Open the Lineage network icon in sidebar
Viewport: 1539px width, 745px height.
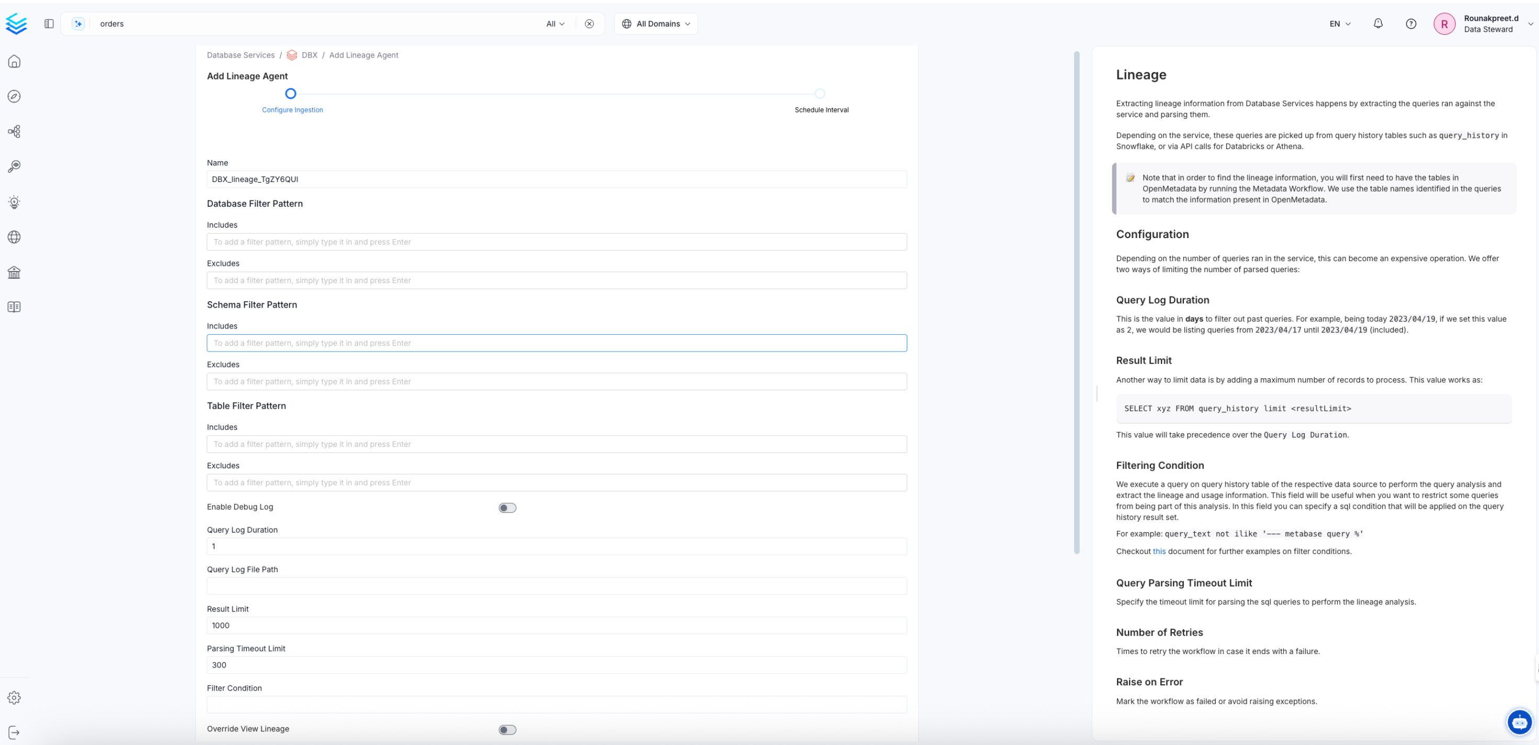(x=14, y=131)
